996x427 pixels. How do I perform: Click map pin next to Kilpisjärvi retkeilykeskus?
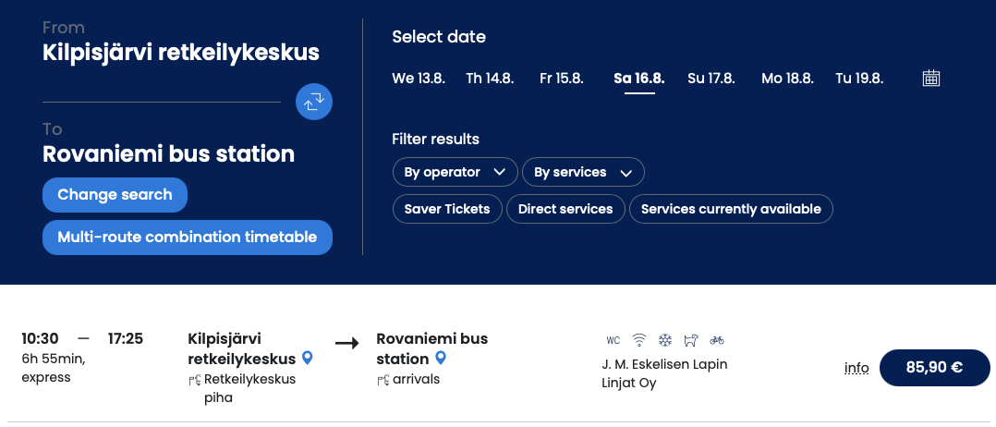(308, 359)
